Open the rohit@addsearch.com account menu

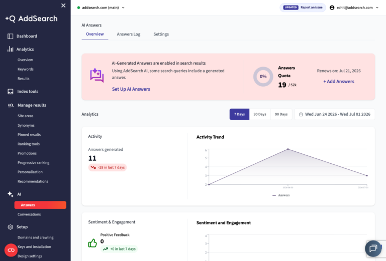click(x=354, y=8)
